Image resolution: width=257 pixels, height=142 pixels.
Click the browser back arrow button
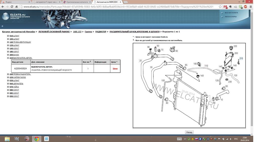(x=3, y=7)
